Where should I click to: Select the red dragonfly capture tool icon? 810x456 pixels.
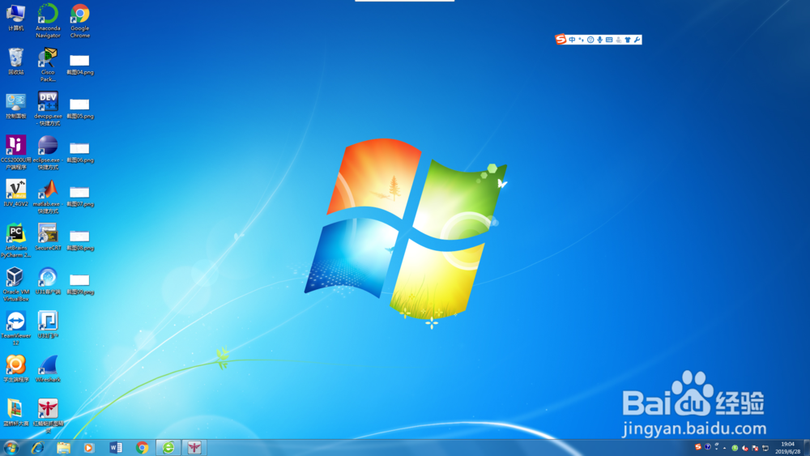click(x=48, y=416)
